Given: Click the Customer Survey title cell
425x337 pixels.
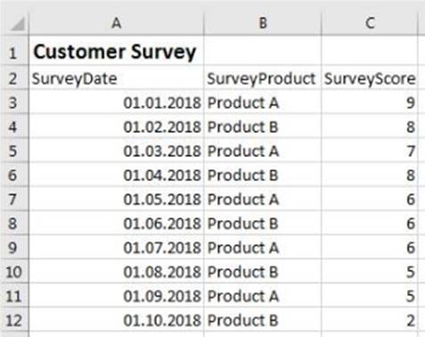Looking at the screenshot, I should [x=117, y=51].
